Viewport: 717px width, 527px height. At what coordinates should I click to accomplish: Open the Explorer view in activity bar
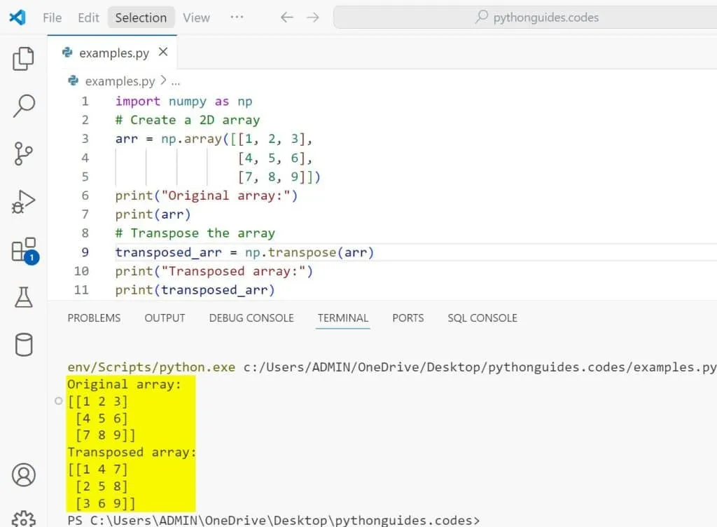click(23, 60)
